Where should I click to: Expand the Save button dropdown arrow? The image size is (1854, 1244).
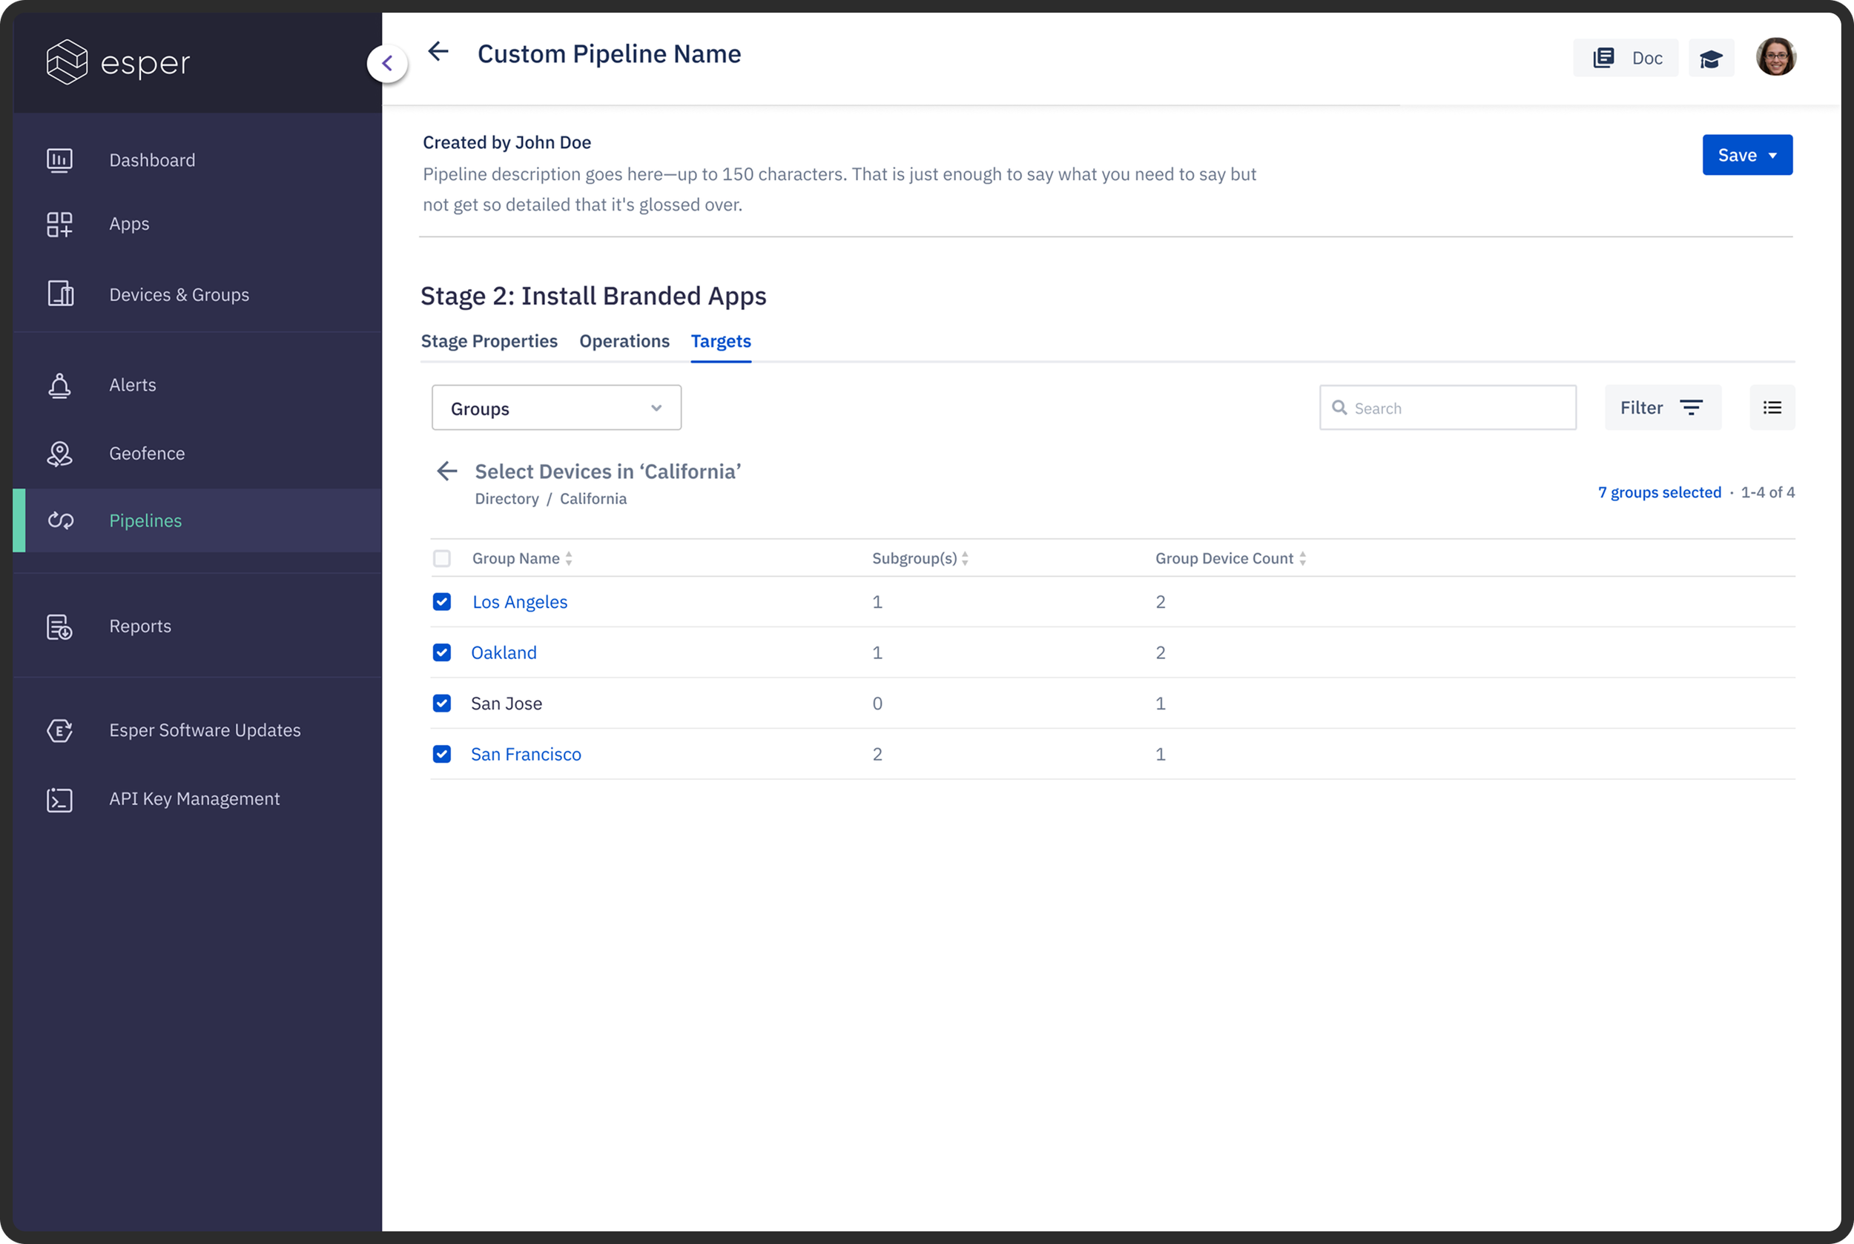[x=1772, y=156]
